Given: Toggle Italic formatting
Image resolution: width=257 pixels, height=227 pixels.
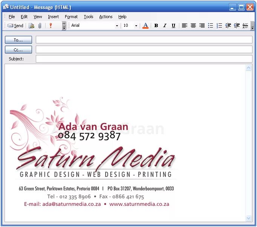Looking at the screenshot, I should pos(165,26).
